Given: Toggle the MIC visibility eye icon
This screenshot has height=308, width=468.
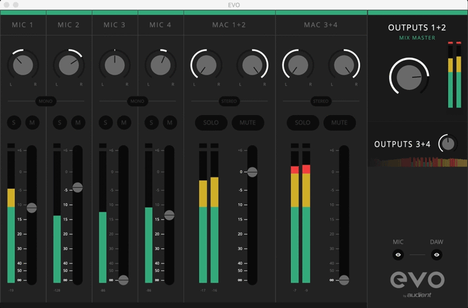Looking at the screenshot, I should (x=398, y=255).
